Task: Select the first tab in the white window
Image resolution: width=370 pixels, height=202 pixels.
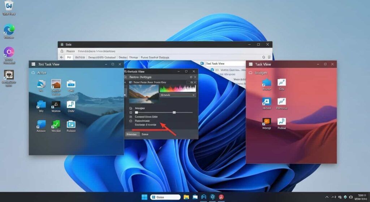Action: pos(69,57)
